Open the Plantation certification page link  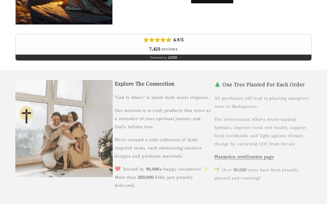(x=244, y=157)
